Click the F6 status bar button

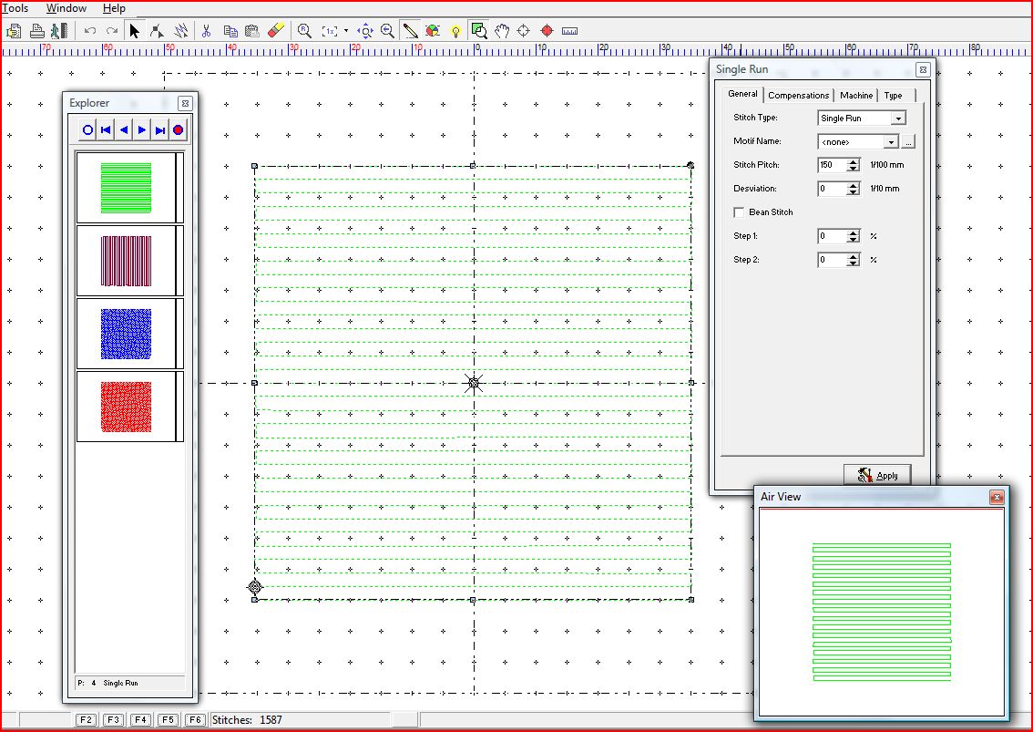click(195, 720)
